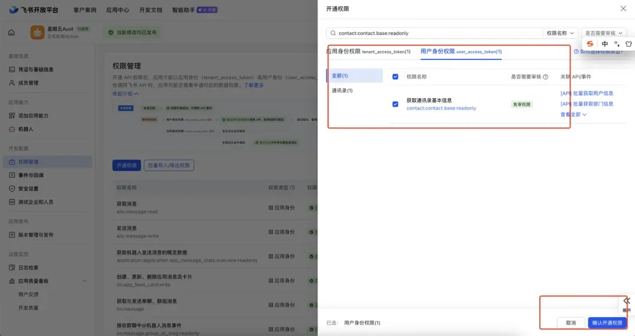The width and height of the screenshot is (635, 336).
Task: Collapse the 应用质量看板 sidebar group
Action: [84, 281]
